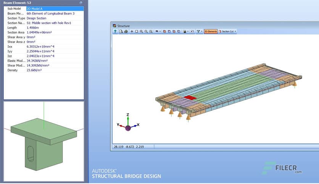Image resolution: width=319 pixels, height=184 pixels.
Task: Click the Structure window title icon
Action: pos(114,26)
